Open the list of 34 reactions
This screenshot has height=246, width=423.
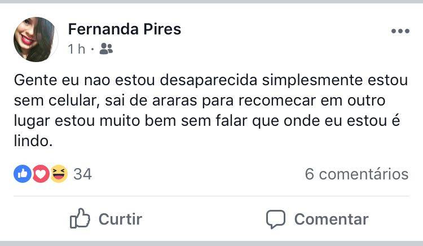tap(82, 174)
